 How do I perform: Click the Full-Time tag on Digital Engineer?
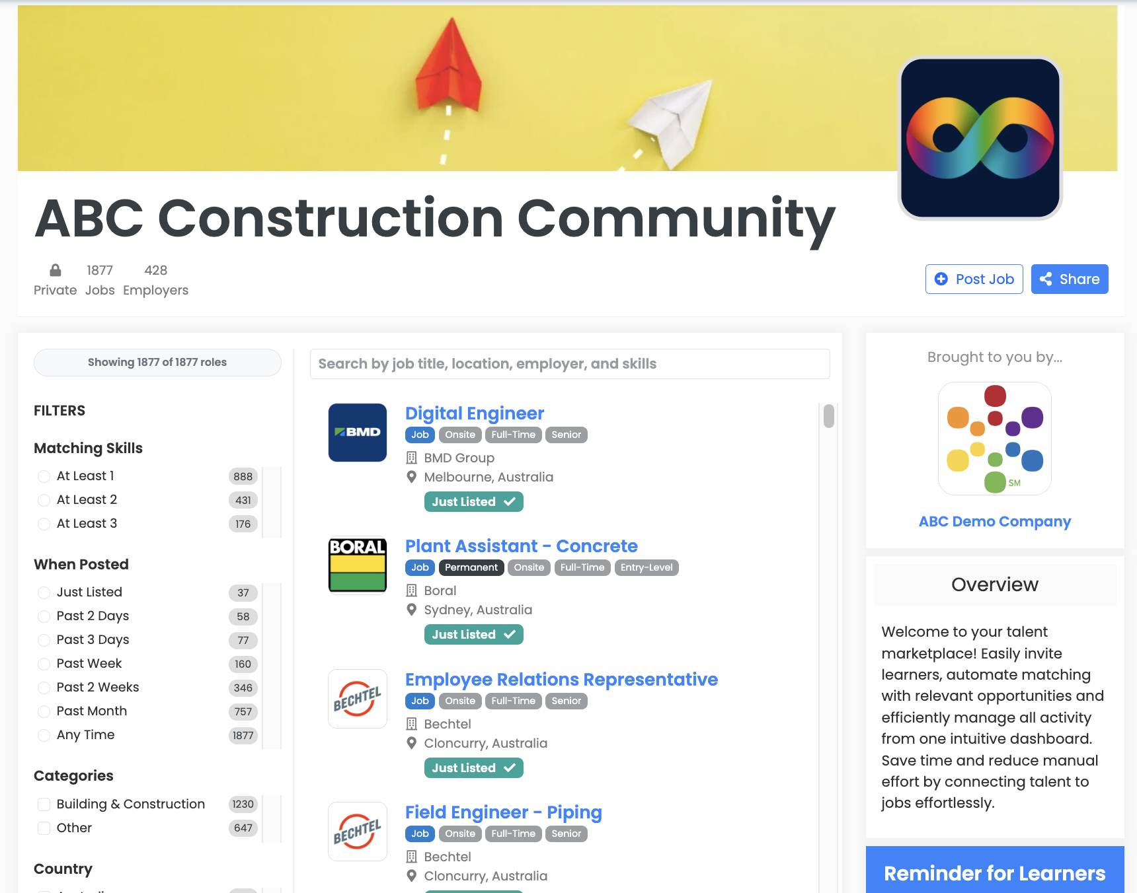pyautogui.click(x=514, y=435)
